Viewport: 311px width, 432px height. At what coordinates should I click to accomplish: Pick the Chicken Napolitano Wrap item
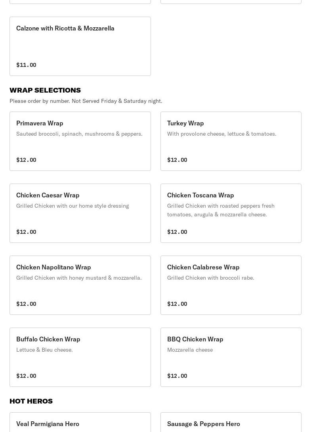coord(80,285)
